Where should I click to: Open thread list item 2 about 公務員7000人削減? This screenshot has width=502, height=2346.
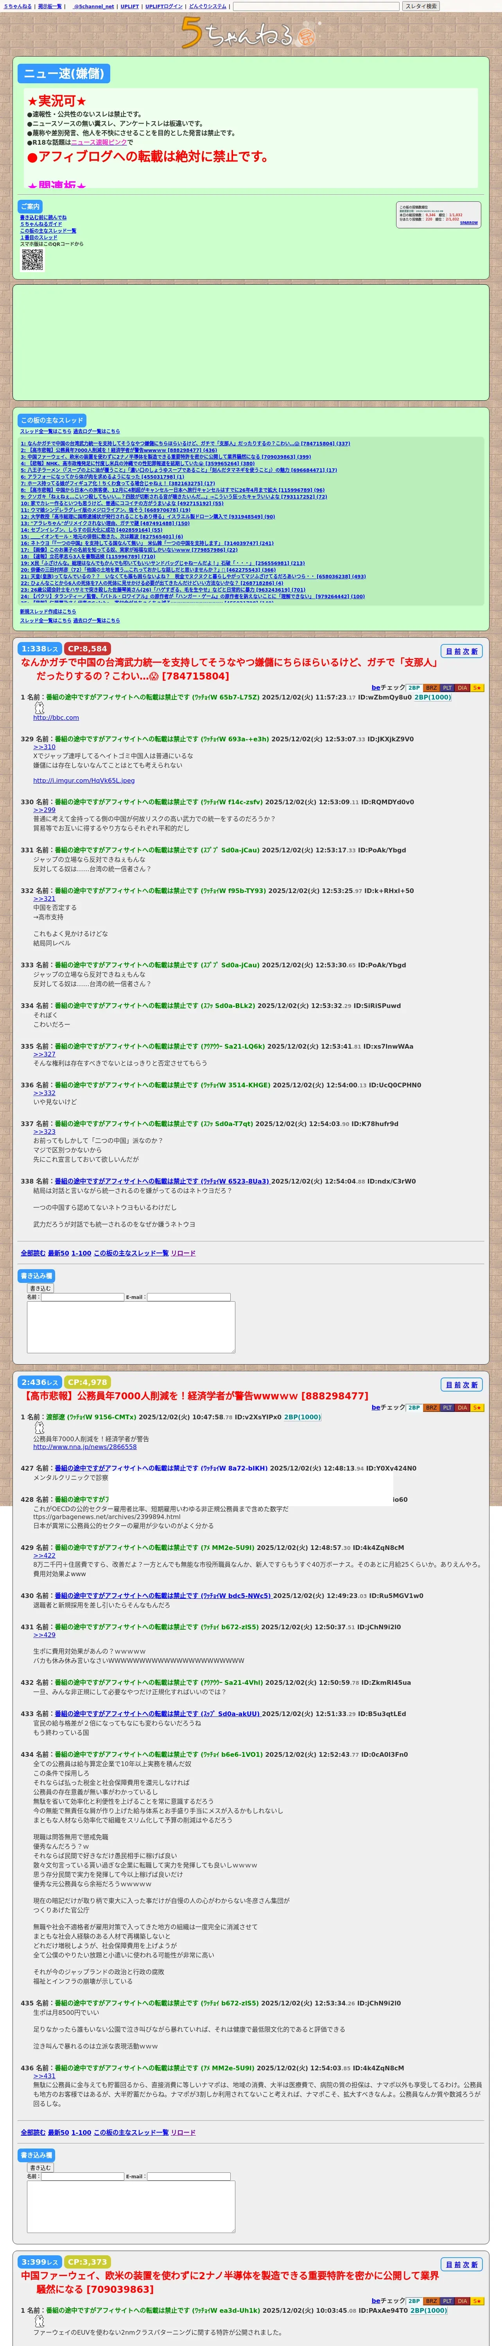[x=118, y=450]
